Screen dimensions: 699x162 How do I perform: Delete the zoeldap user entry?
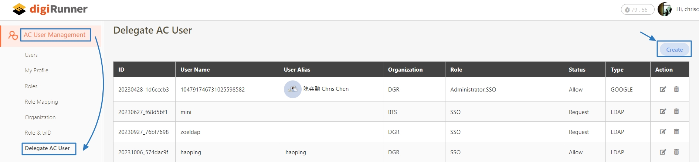point(676,132)
